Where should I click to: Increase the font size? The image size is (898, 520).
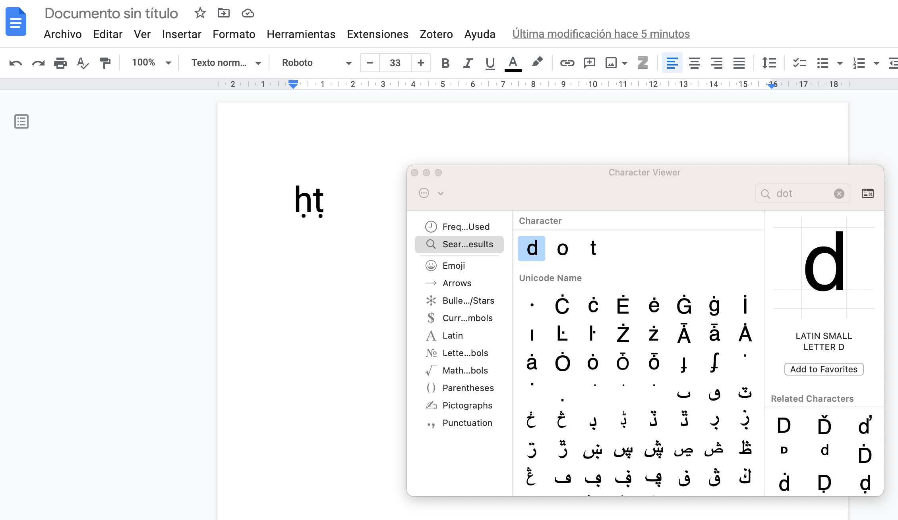coord(421,63)
